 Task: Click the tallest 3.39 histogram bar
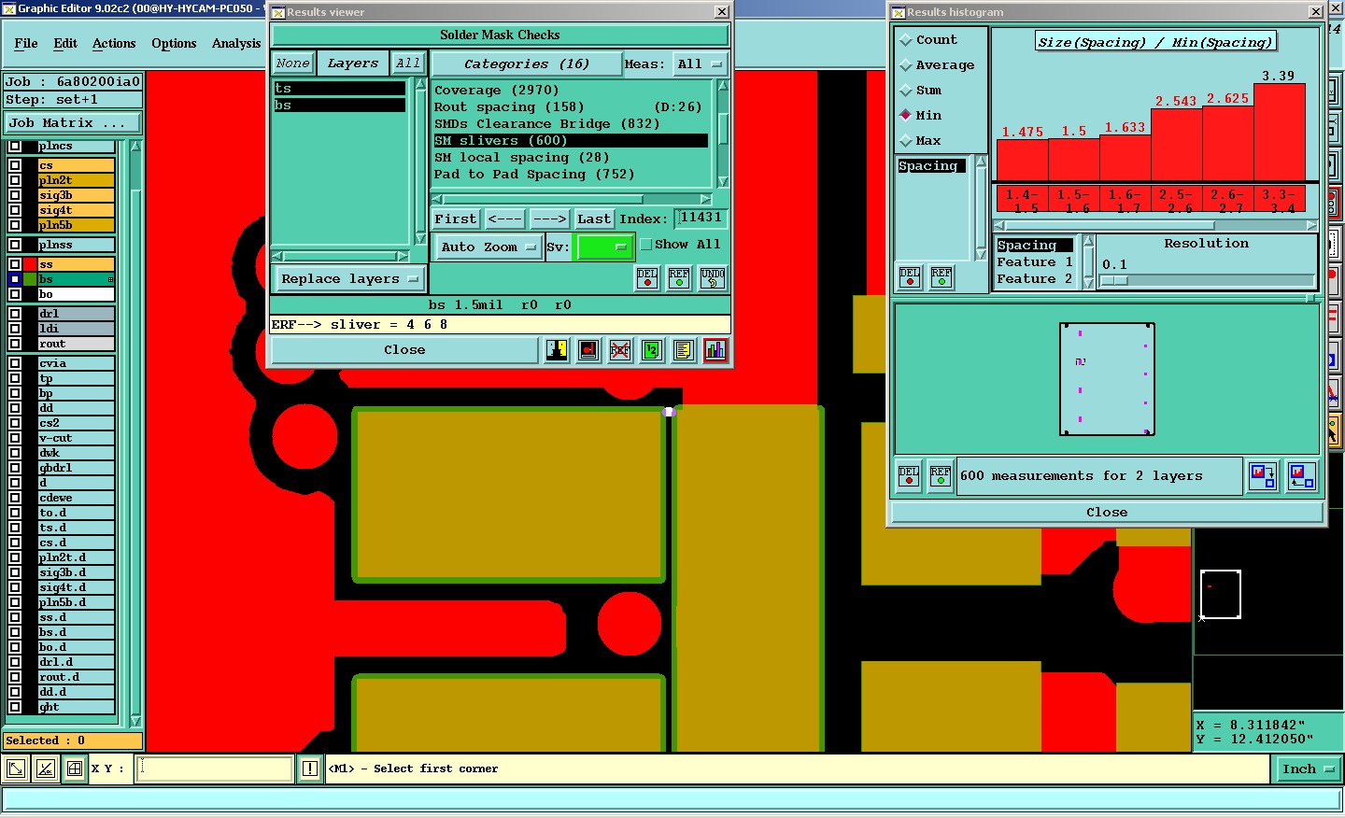point(1280,132)
